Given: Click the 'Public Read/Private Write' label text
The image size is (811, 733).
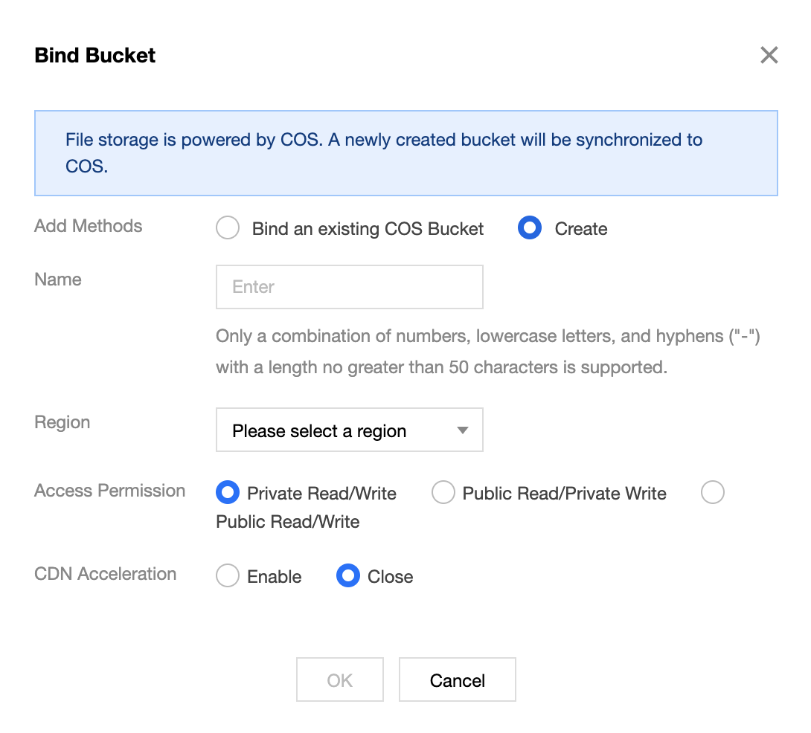Looking at the screenshot, I should point(564,494).
